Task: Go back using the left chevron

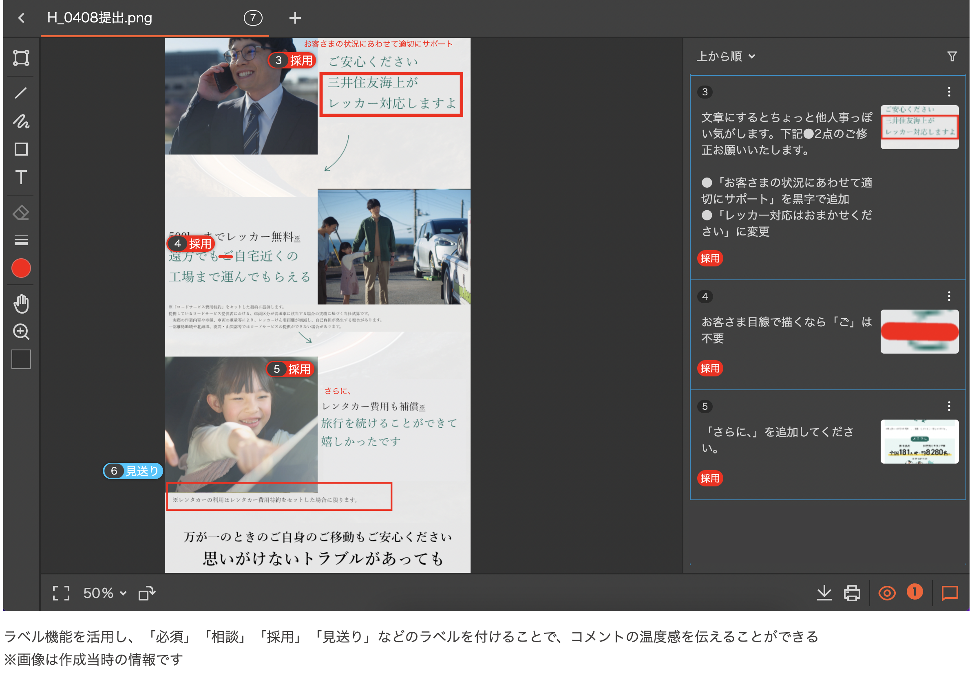Action: (21, 18)
